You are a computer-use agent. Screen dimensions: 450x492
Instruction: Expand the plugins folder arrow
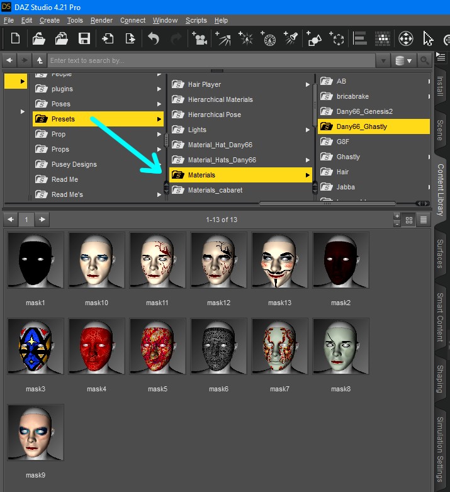(159, 89)
